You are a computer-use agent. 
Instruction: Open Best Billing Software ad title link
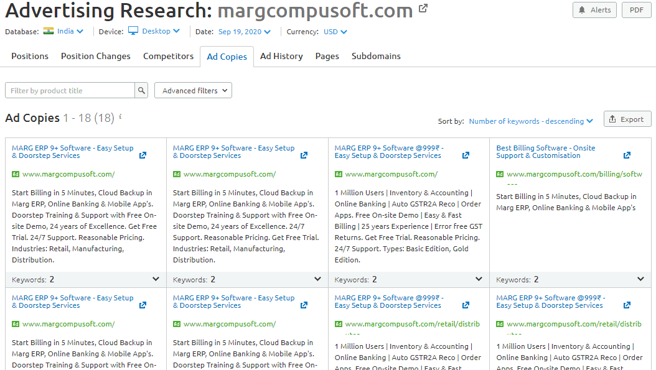[x=546, y=152]
